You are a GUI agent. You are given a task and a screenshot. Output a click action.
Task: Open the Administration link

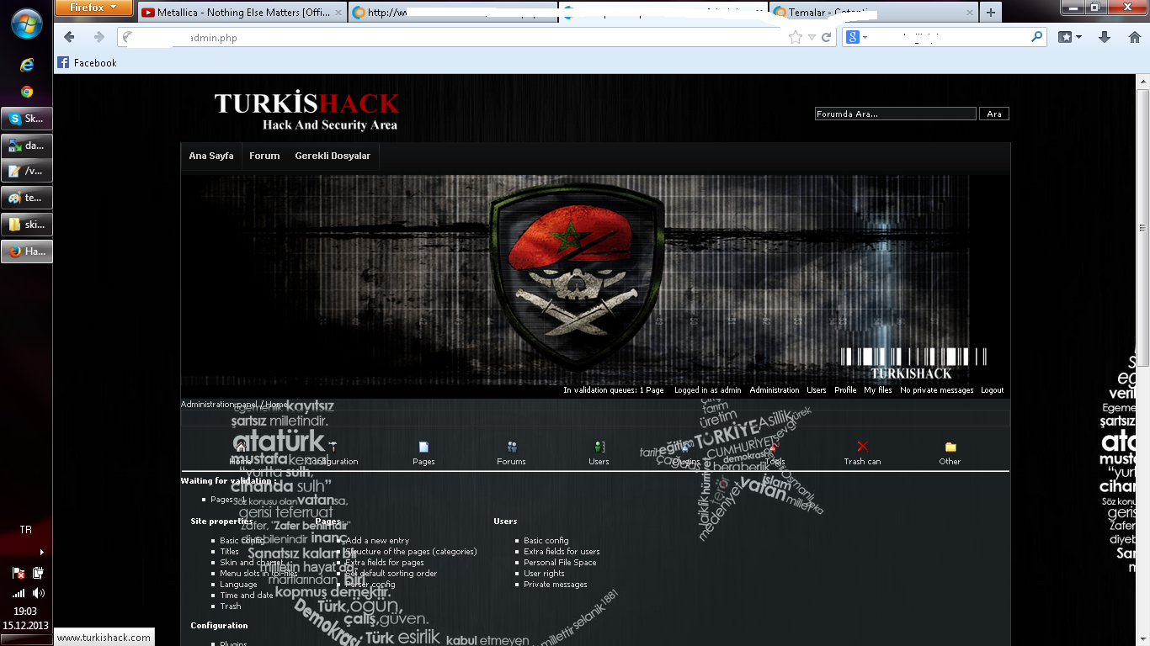pos(775,390)
